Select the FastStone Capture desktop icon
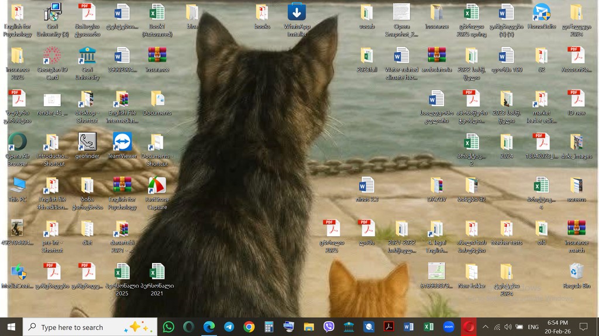Image resolution: width=599 pixels, height=336 pixels. [x=157, y=192]
